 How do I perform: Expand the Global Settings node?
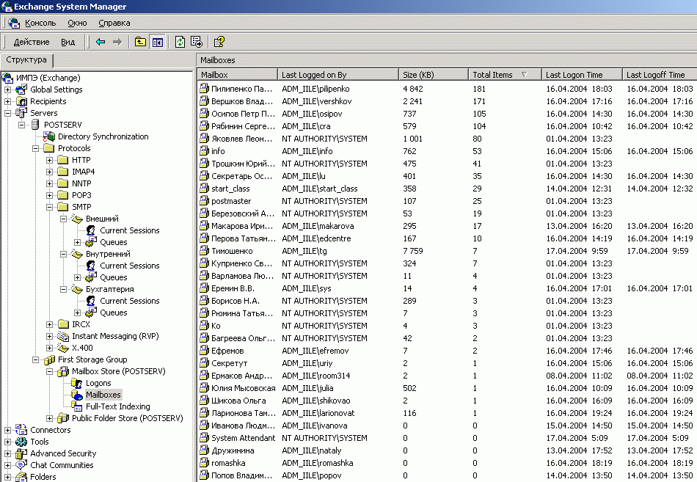tap(7, 90)
